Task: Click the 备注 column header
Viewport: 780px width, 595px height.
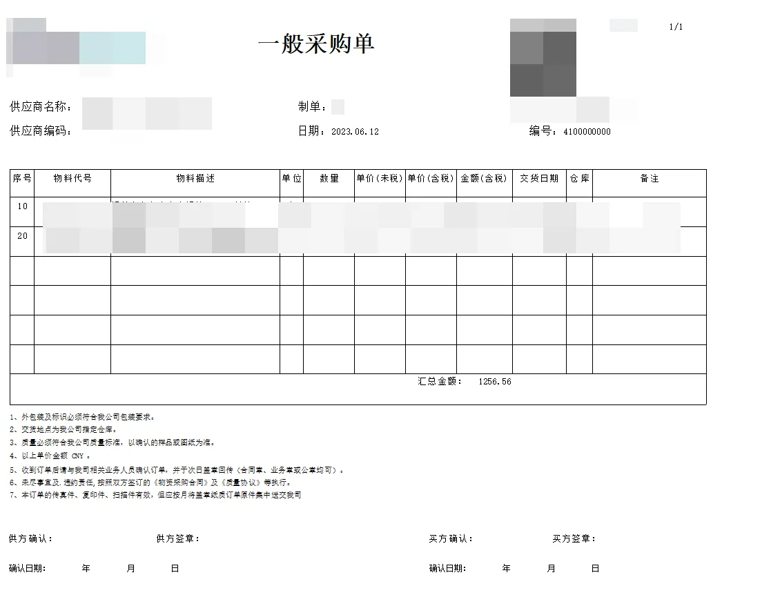Action: 649,178
